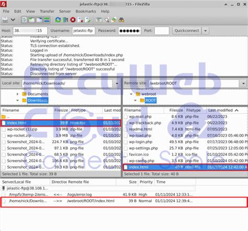Open the Bookmarks menu
Image resolution: width=248 pixels, height=231 pixels.
tap(86, 11)
